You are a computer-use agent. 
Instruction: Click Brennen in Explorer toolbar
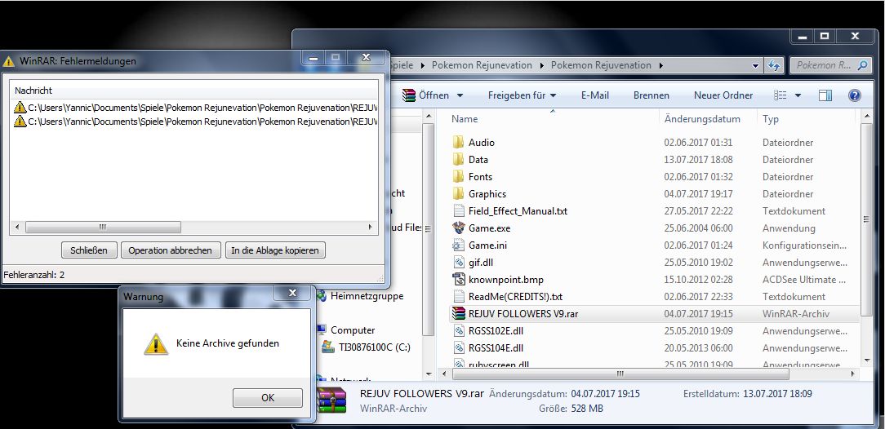[652, 95]
